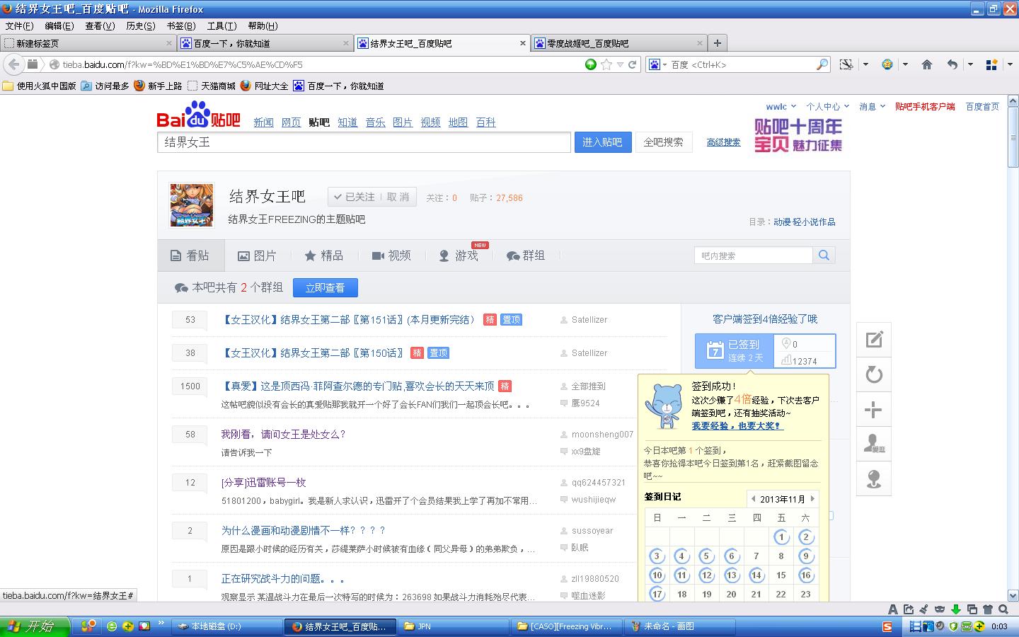Click the 贴吧手机客户端 link
Screen dimensions: 1019x637
[x=925, y=107]
